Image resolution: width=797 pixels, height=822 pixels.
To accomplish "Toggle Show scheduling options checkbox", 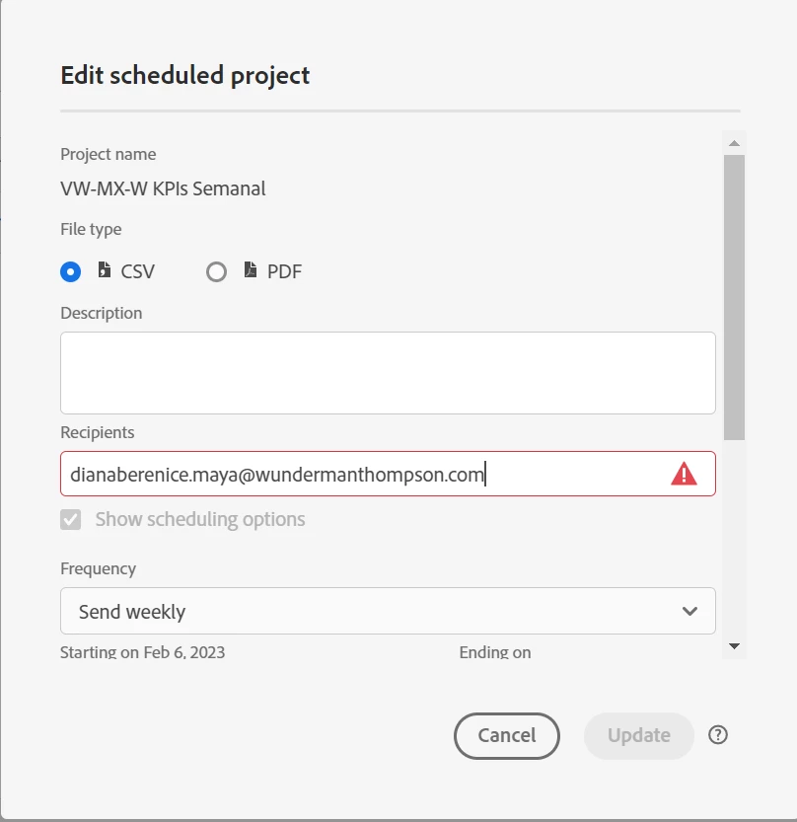I will click(71, 519).
